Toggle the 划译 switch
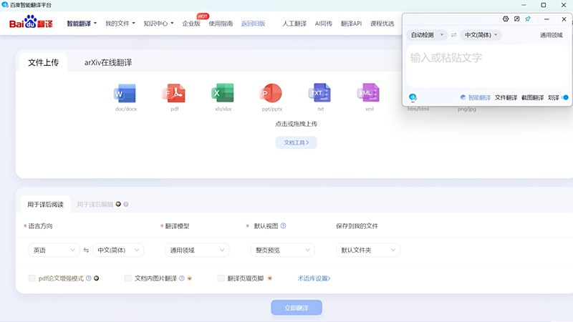The width and height of the screenshot is (573, 322). click(565, 97)
